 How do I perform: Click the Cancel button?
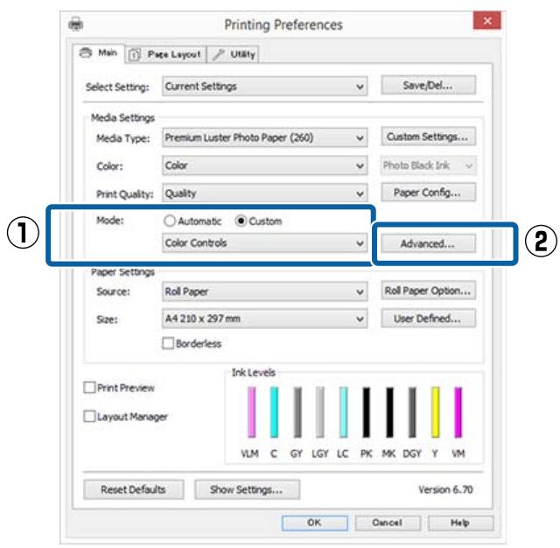388,523
